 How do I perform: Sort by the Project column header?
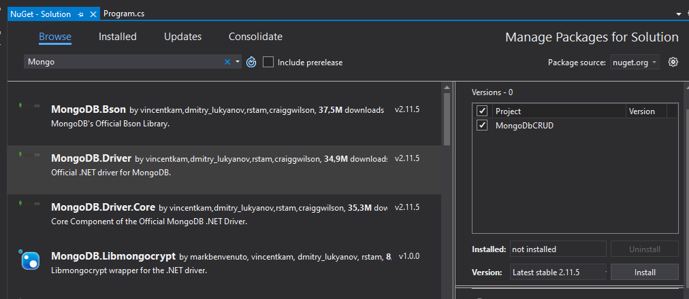pos(558,111)
